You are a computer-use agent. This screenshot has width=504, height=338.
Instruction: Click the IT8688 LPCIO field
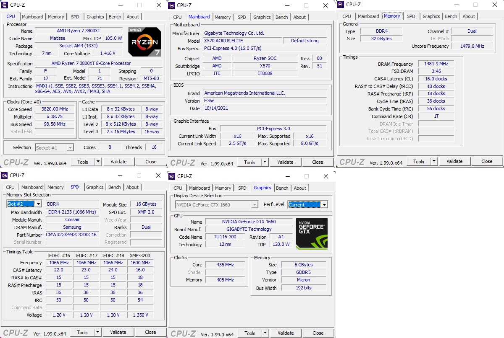click(x=265, y=73)
